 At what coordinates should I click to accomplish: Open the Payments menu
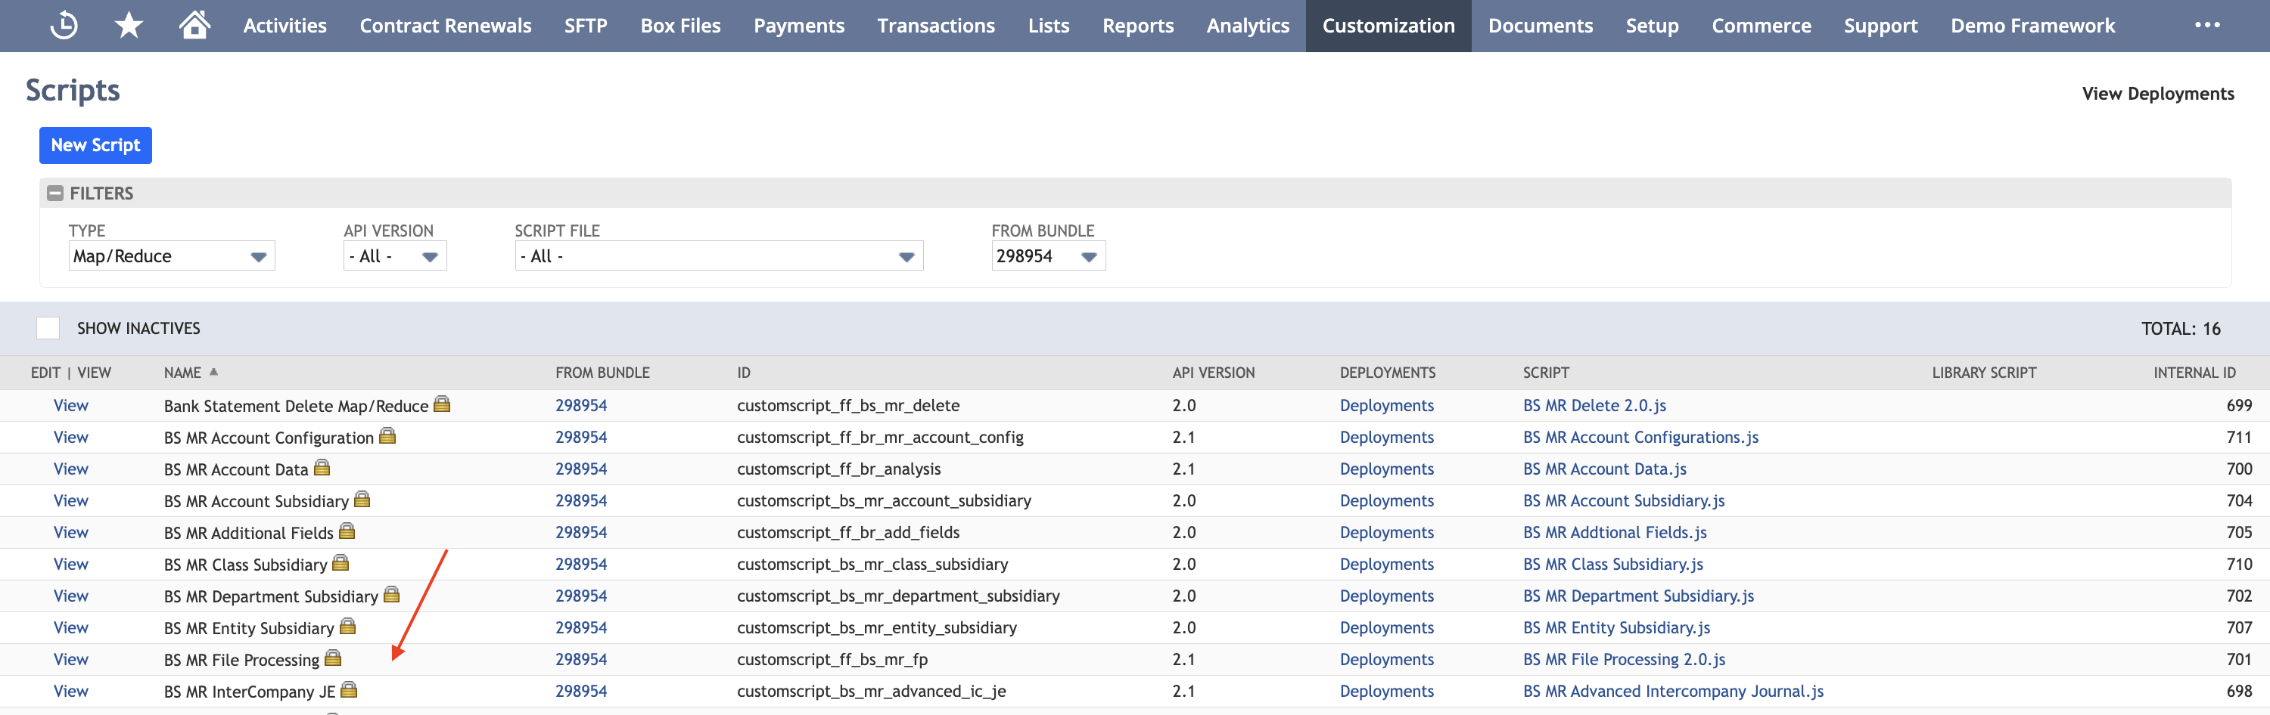point(798,26)
